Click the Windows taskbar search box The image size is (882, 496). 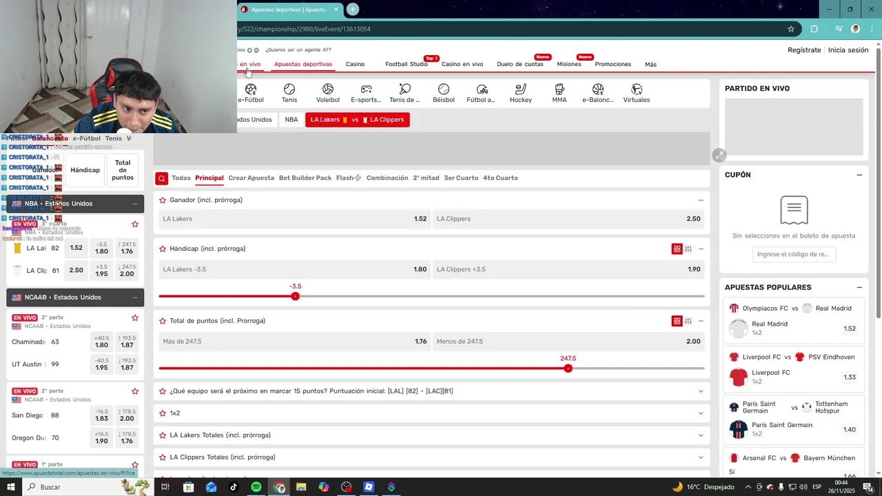point(71,487)
